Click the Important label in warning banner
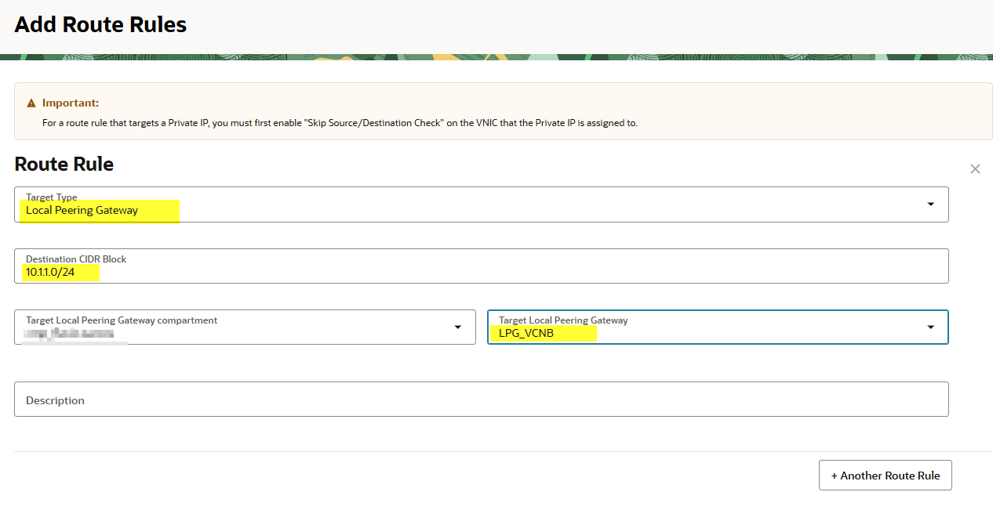993x510 pixels. (x=71, y=103)
